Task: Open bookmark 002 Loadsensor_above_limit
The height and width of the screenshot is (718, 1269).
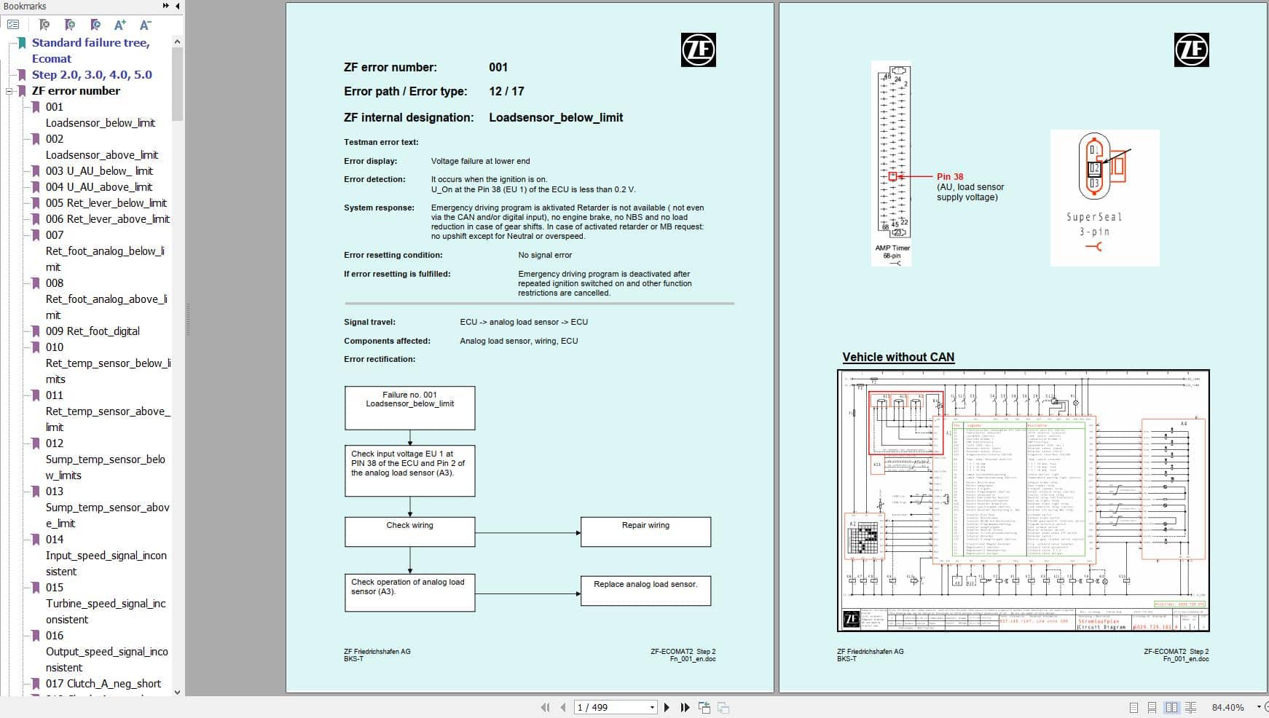Action: point(102,146)
